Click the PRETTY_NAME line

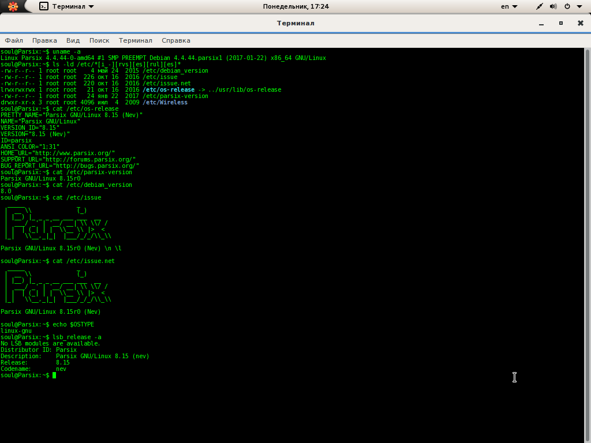(x=72, y=115)
